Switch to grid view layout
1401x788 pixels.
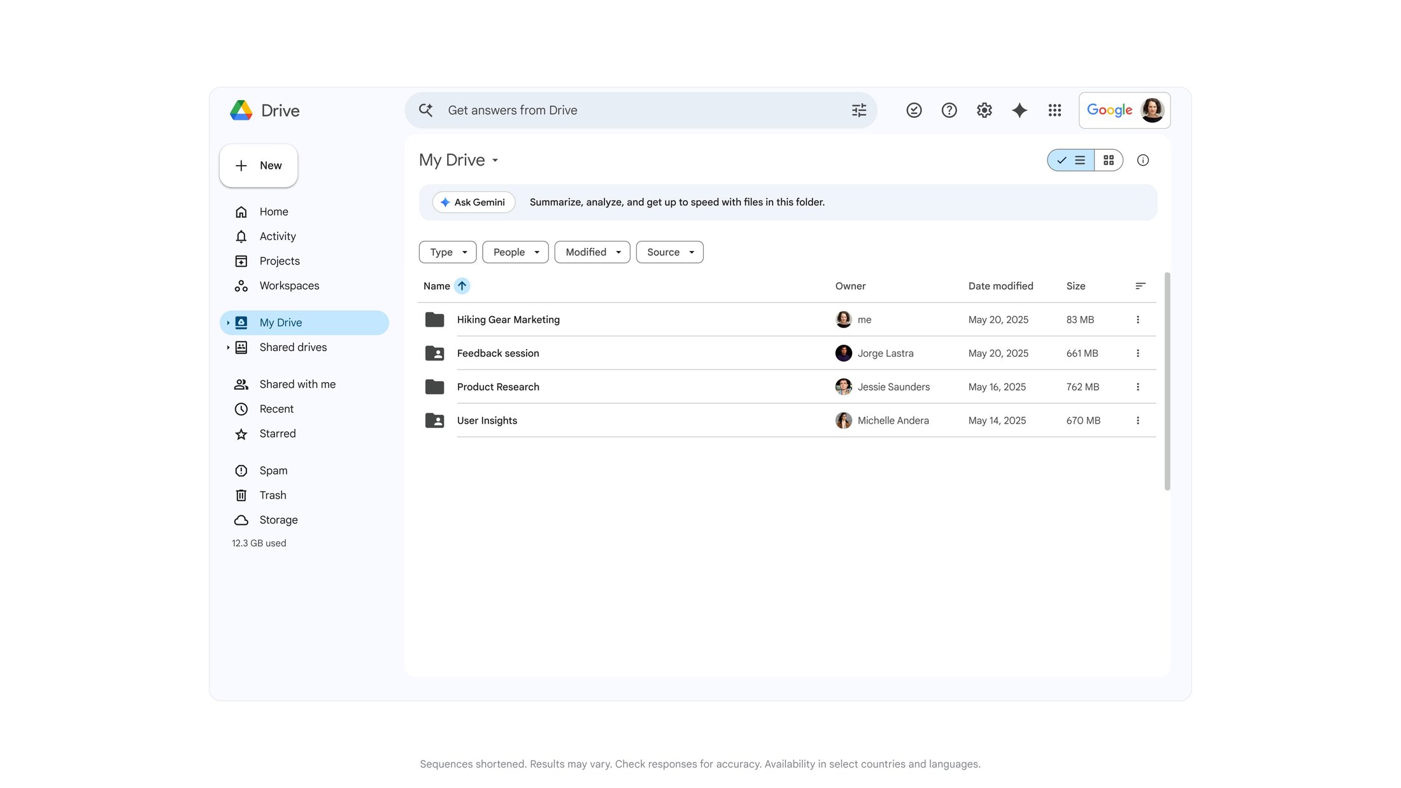(x=1108, y=160)
